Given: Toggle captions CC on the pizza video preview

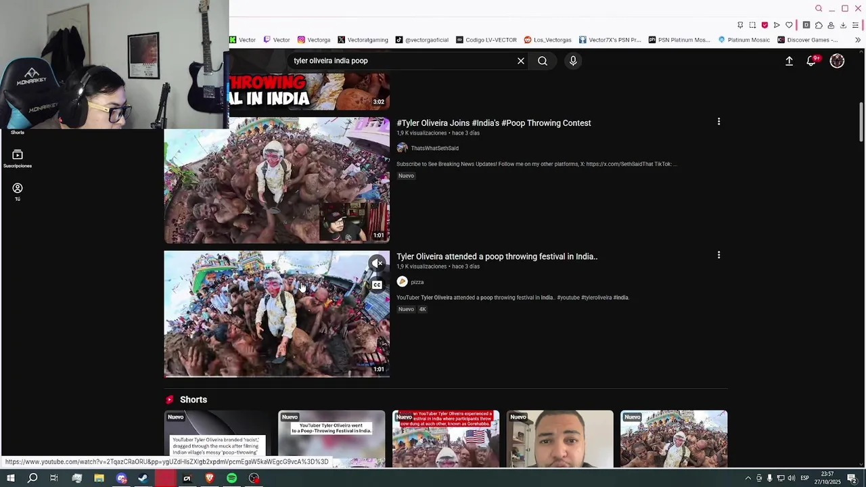Looking at the screenshot, I should pyautogui.click(x=377, y=285).
